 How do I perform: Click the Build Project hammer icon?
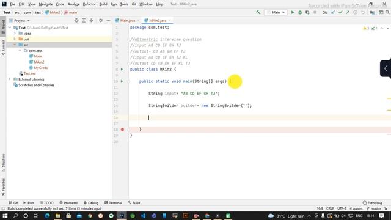pyautogui.click(x=258, y=12)
